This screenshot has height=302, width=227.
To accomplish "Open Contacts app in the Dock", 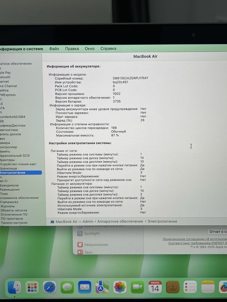I will pos(173,287).
